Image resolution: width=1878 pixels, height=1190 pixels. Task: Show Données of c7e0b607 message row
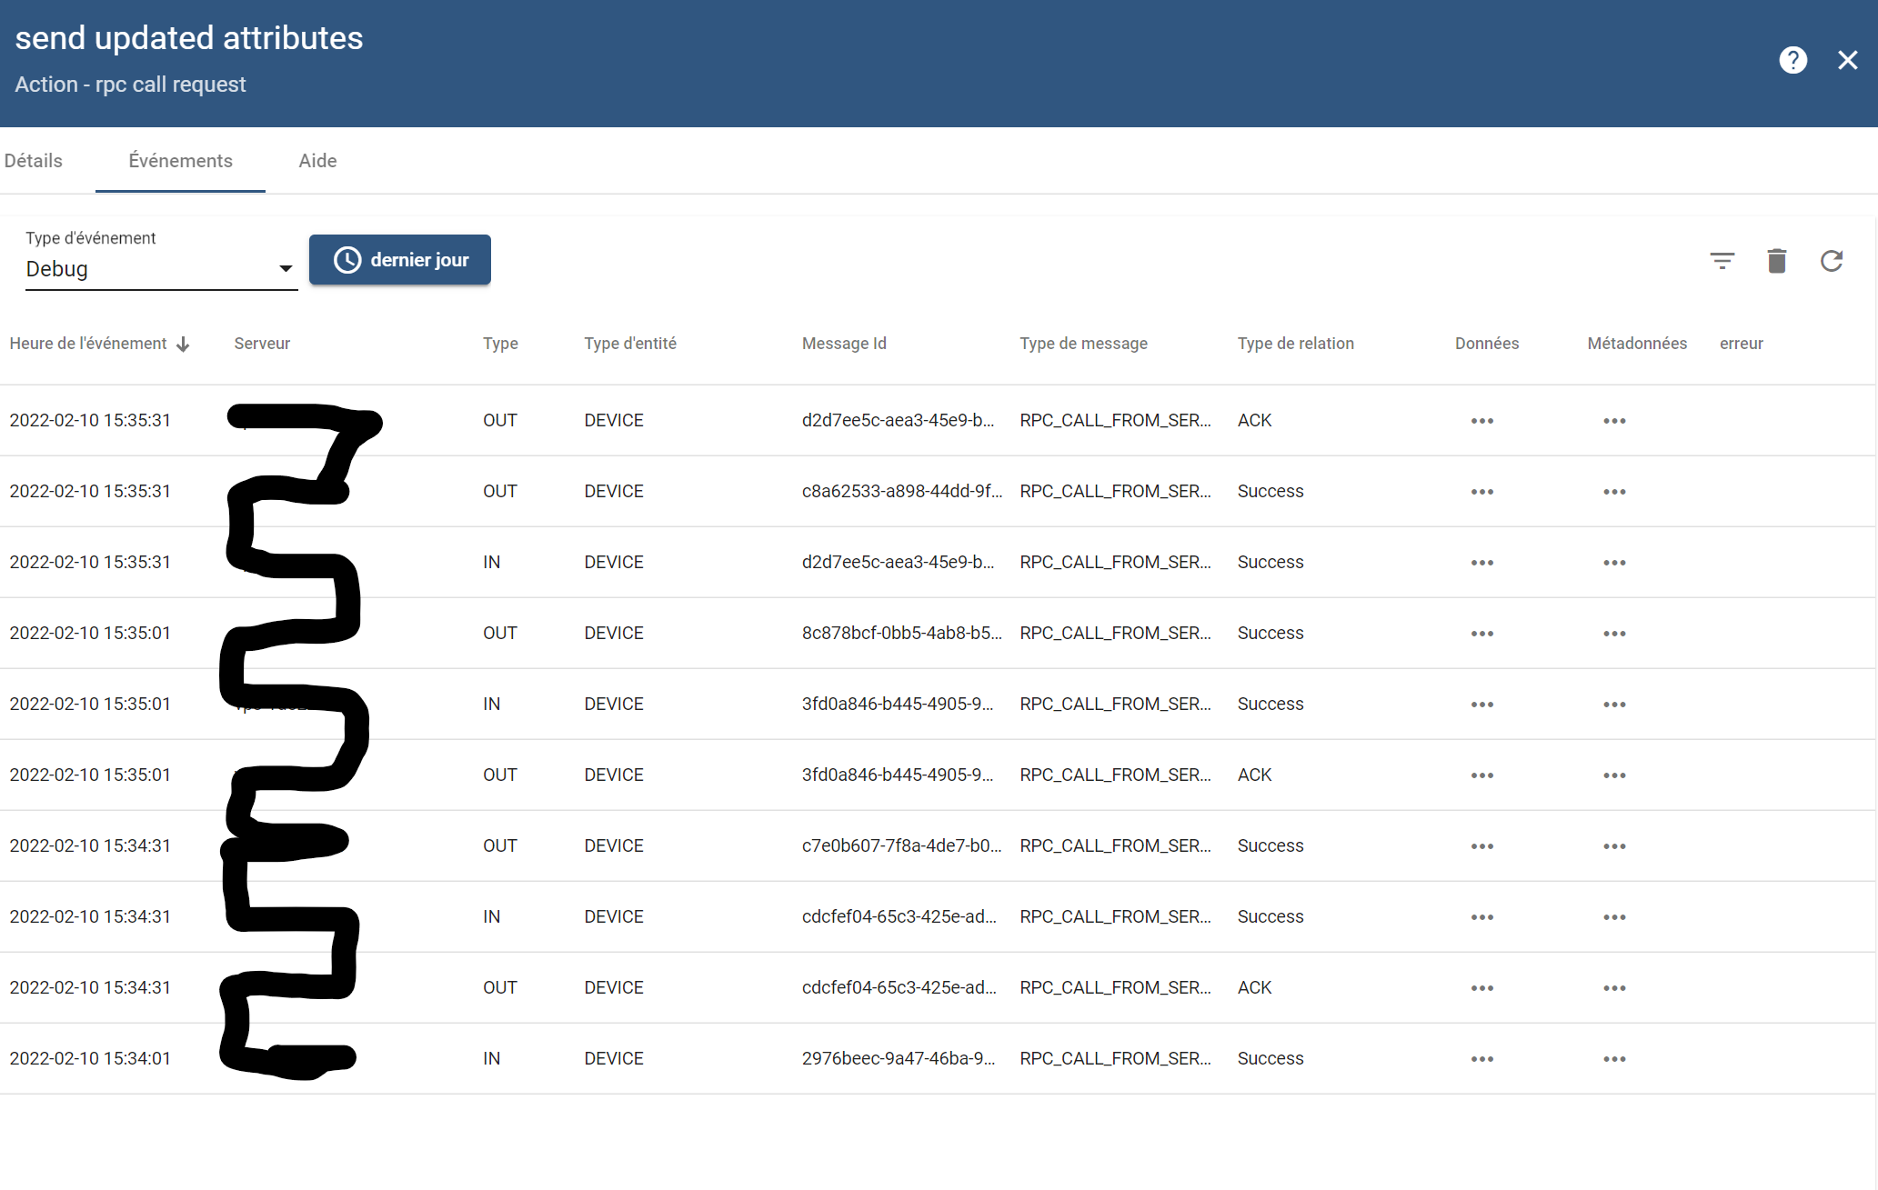pos(1481,846)
